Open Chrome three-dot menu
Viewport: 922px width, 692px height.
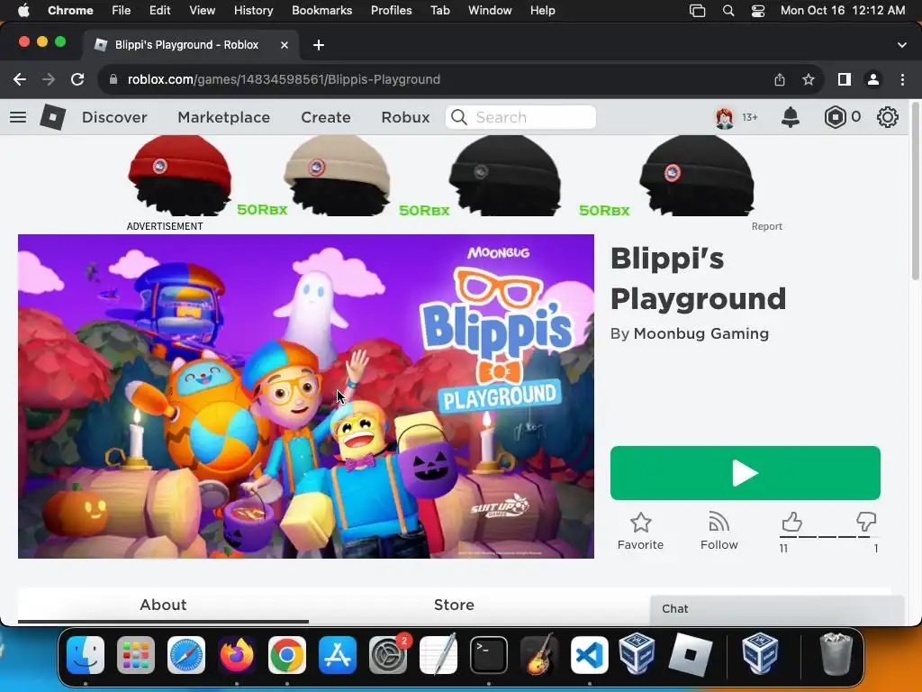[902, 79]
